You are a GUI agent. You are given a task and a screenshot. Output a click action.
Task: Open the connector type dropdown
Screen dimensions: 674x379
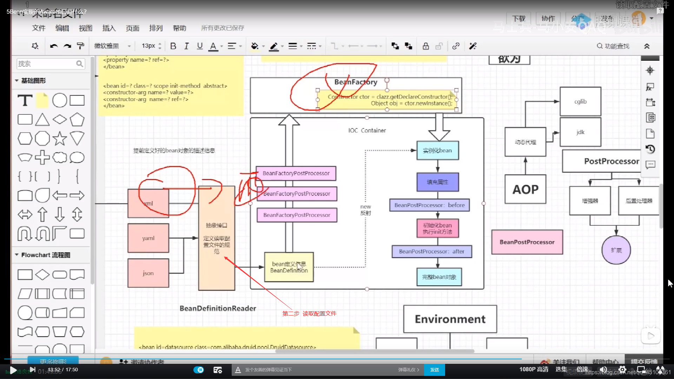[337, 46]
